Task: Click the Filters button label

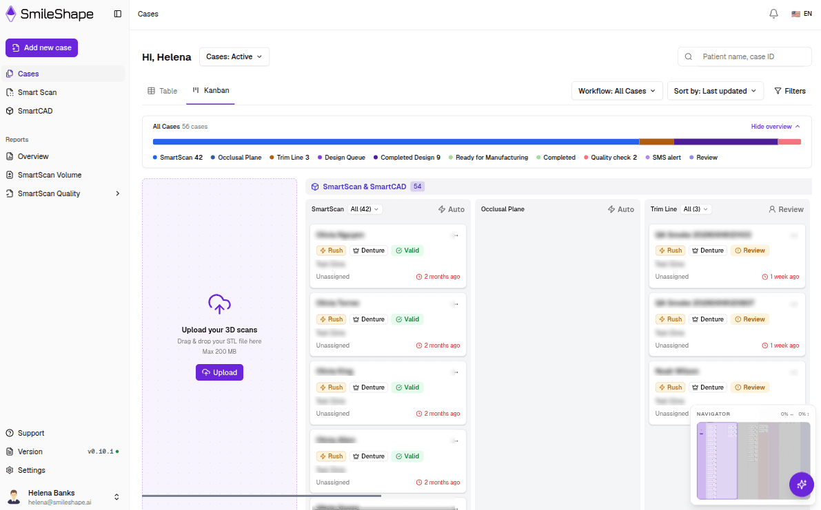Action: click(795, 91)
